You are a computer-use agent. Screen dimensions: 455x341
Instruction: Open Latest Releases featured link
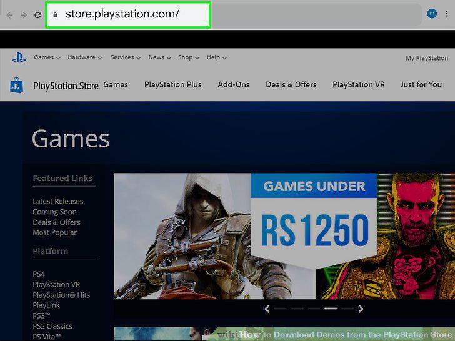[x=58, y=201]
